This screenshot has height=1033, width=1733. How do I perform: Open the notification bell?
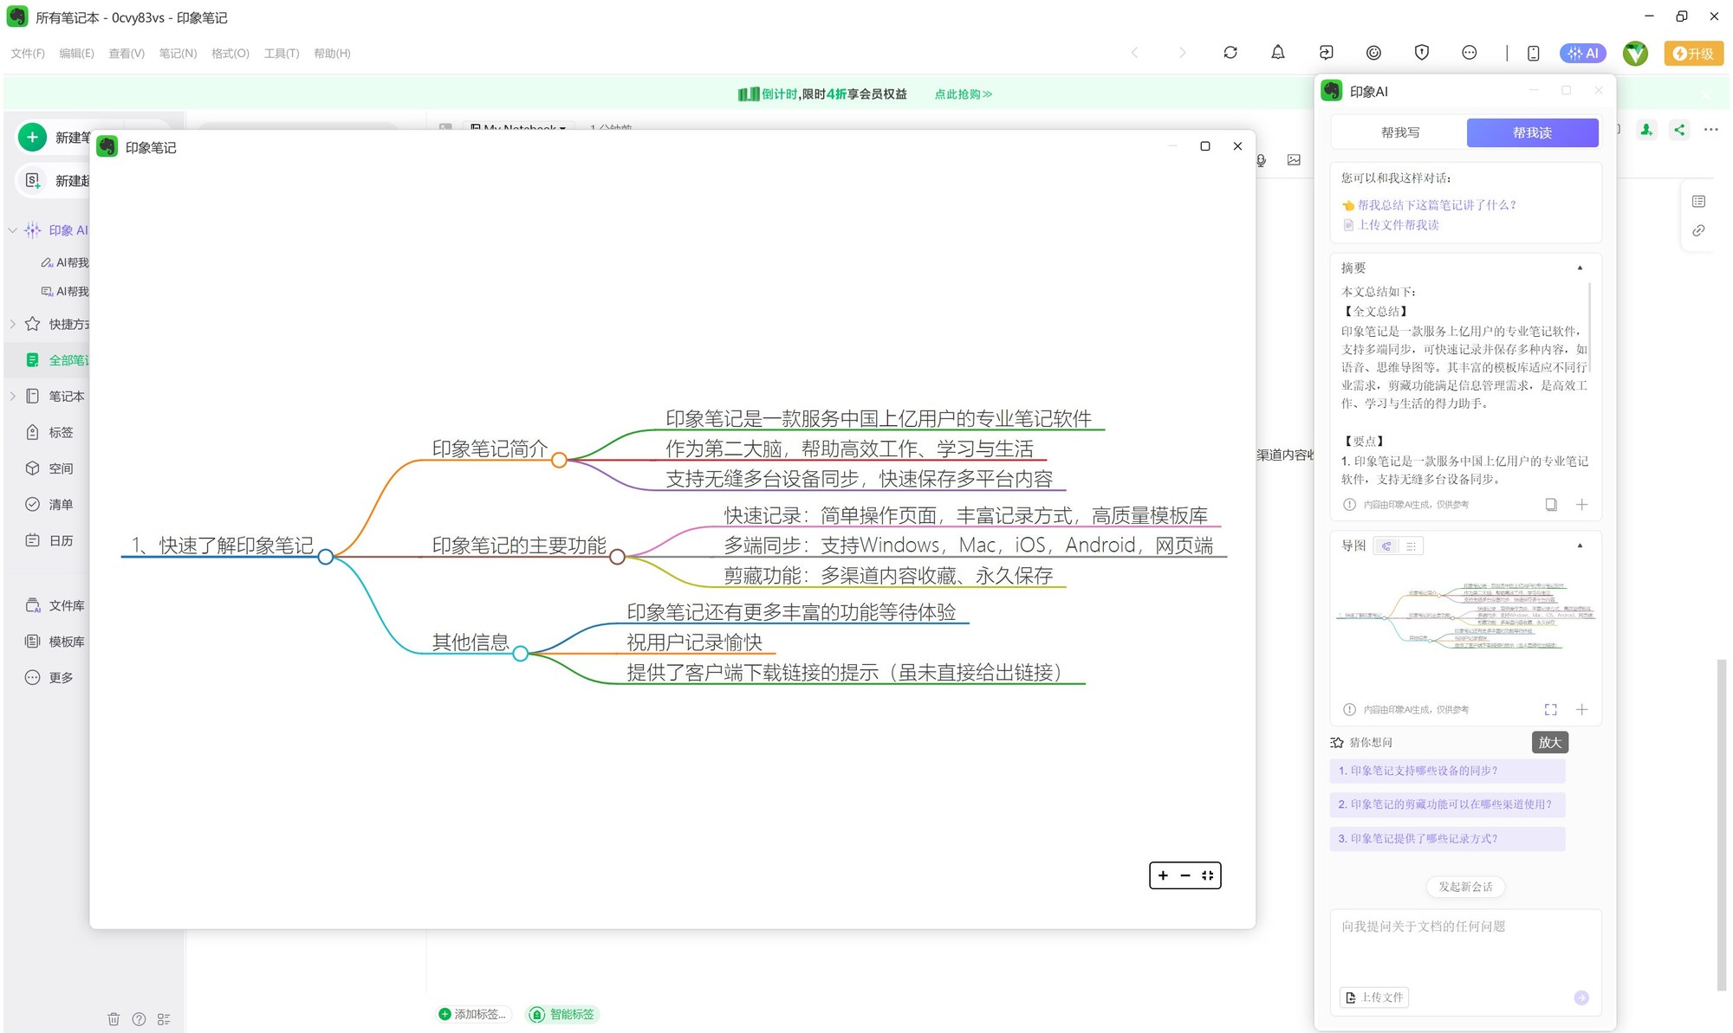click(1278, 53)
